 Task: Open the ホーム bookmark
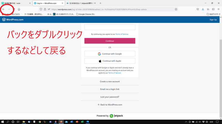coord(48,14)
